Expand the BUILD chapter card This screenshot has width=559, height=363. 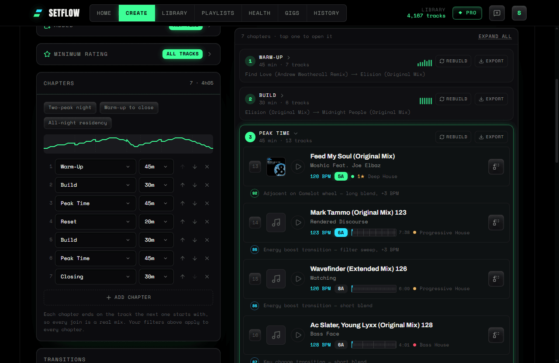click(x=282, y=95)
